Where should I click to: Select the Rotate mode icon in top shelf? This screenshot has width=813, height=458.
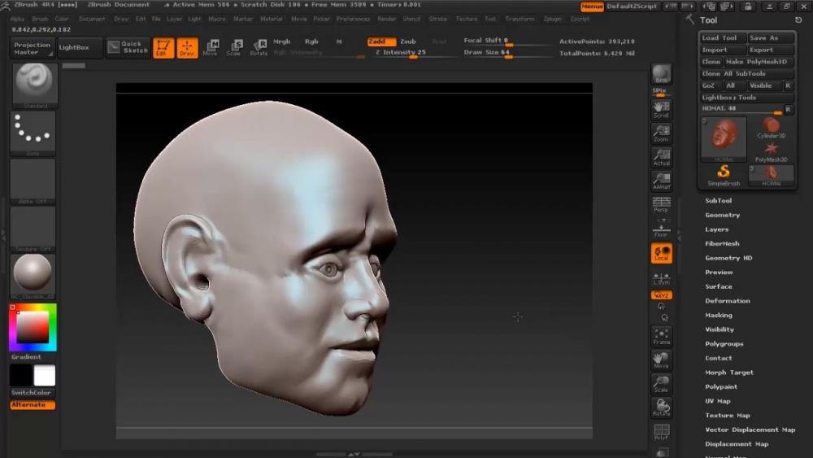click(x=259, y=47)
